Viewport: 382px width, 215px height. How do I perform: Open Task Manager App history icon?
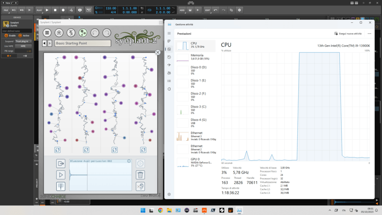[169, 57]
